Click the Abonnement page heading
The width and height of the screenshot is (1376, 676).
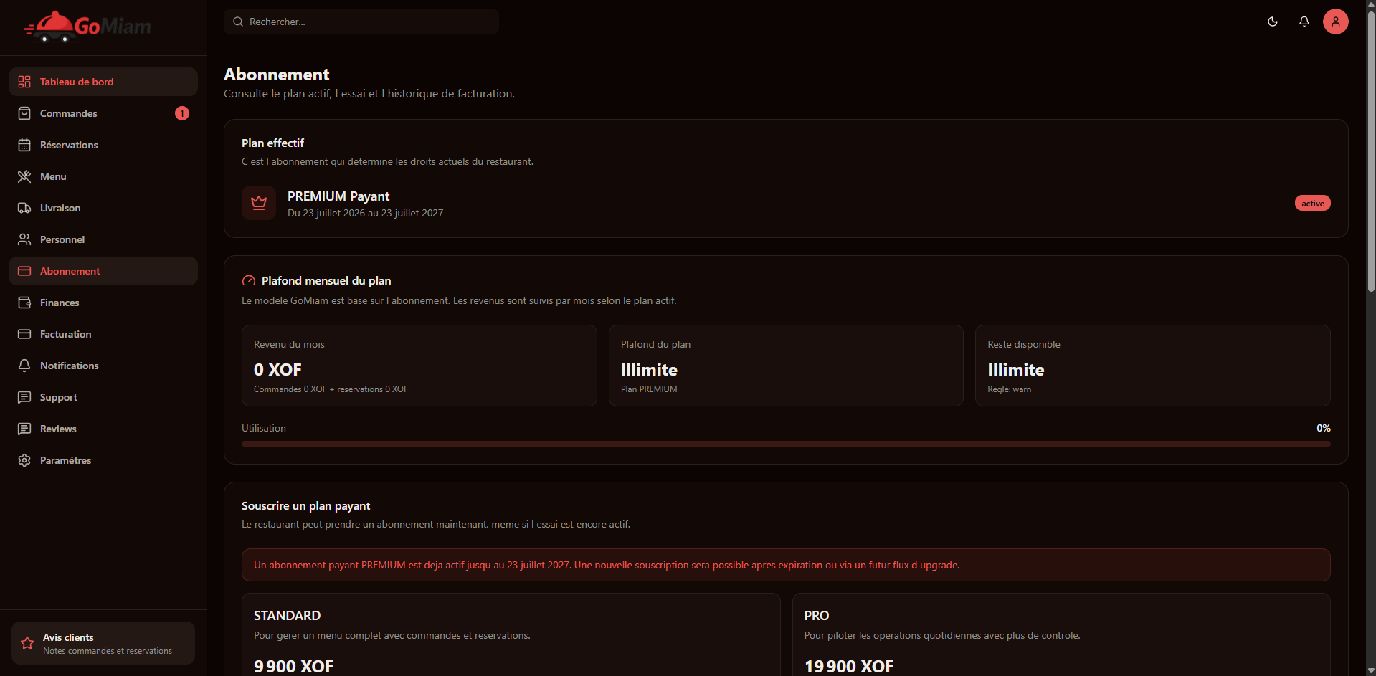(x=277, y=75)
